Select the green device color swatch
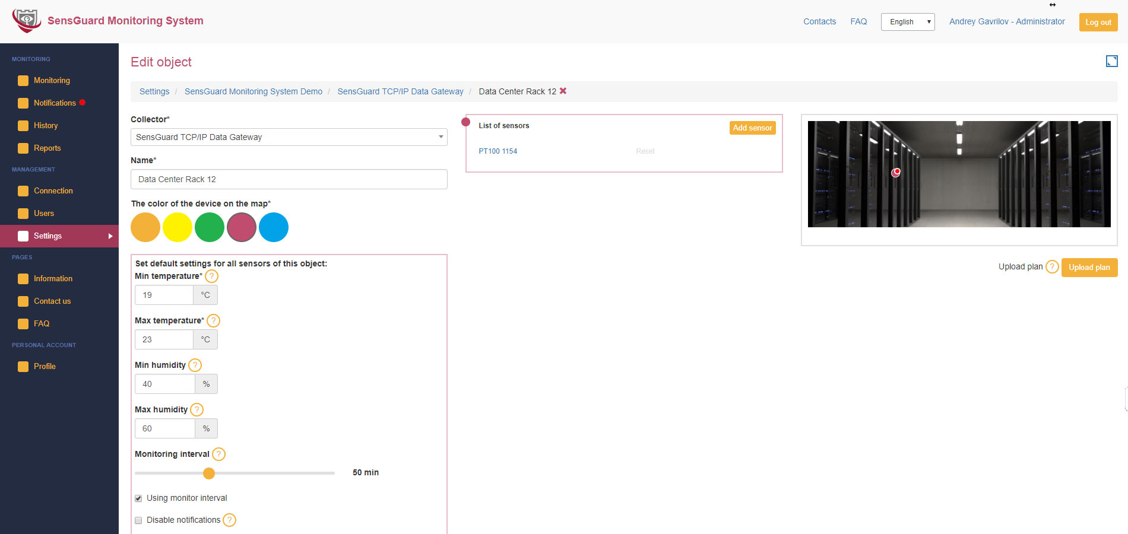The image size is (1128, 534). [210, 227]
